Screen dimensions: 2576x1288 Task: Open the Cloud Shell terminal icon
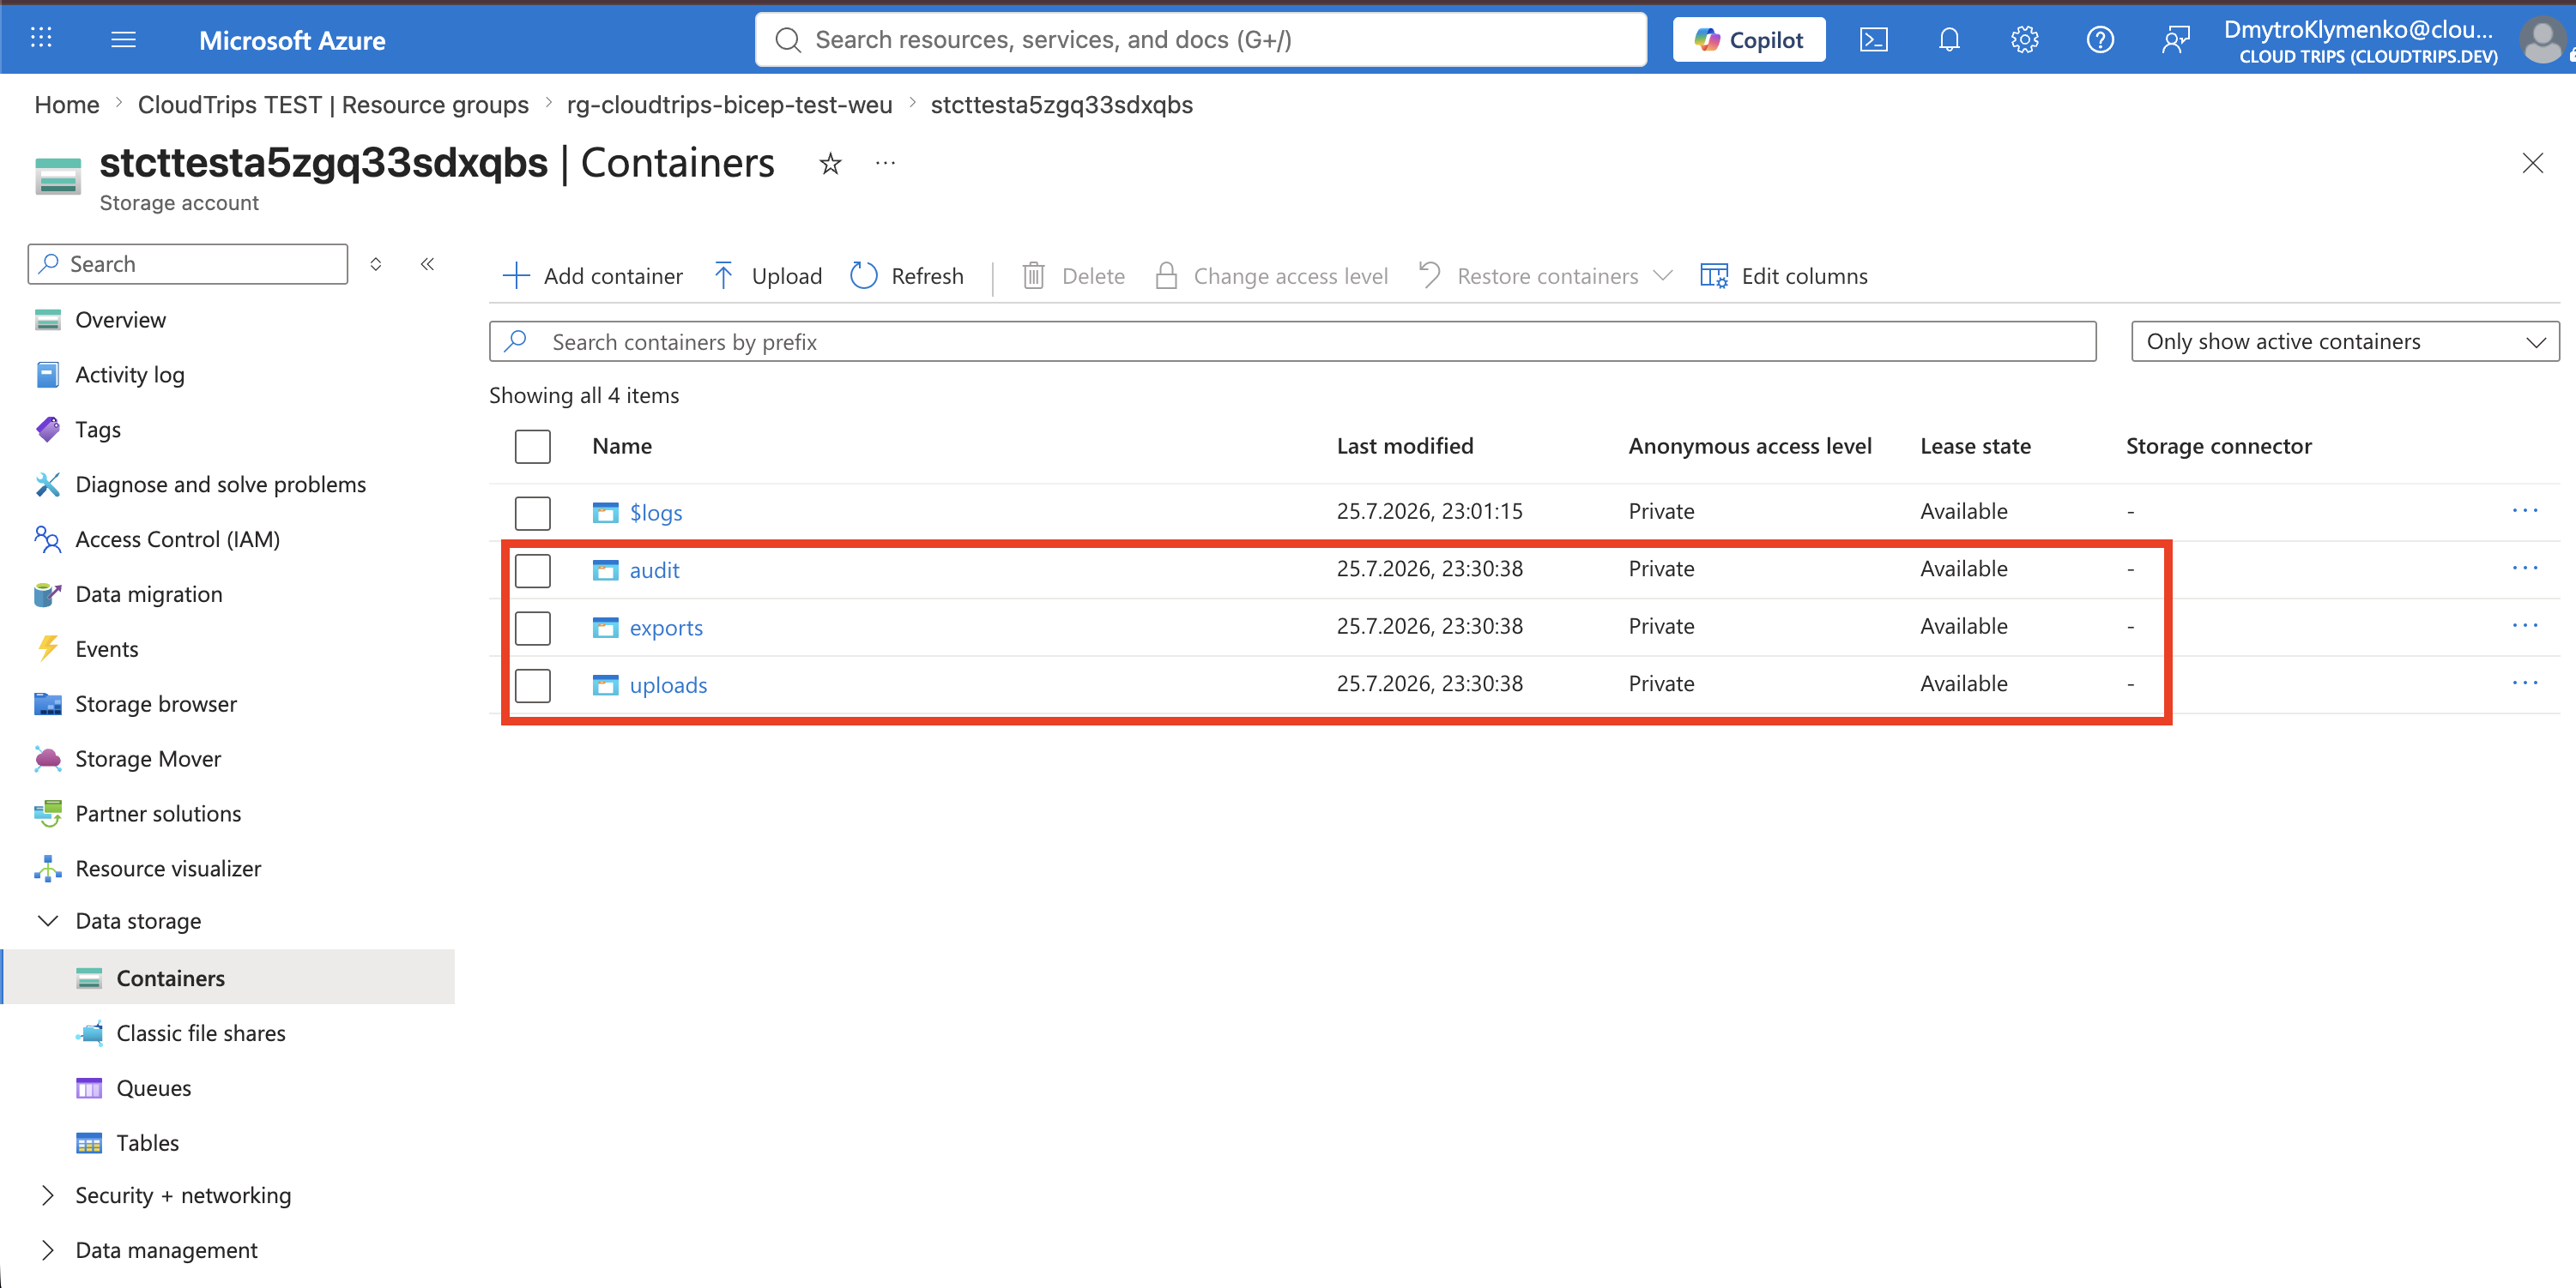coord(1873,40)
